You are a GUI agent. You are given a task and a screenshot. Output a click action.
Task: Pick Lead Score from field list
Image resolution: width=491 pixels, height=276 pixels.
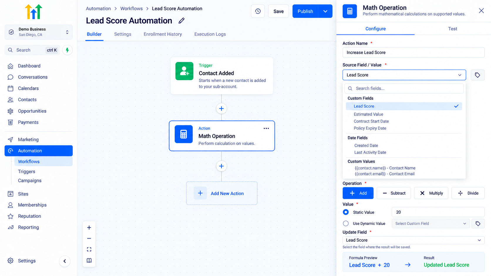pos(404,106)
